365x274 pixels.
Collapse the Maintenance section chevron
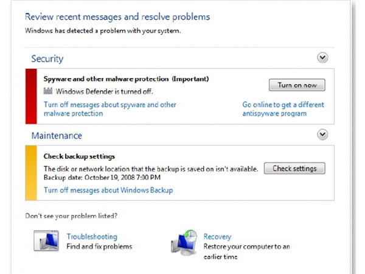pyautogui.click(x=322, y=135)
